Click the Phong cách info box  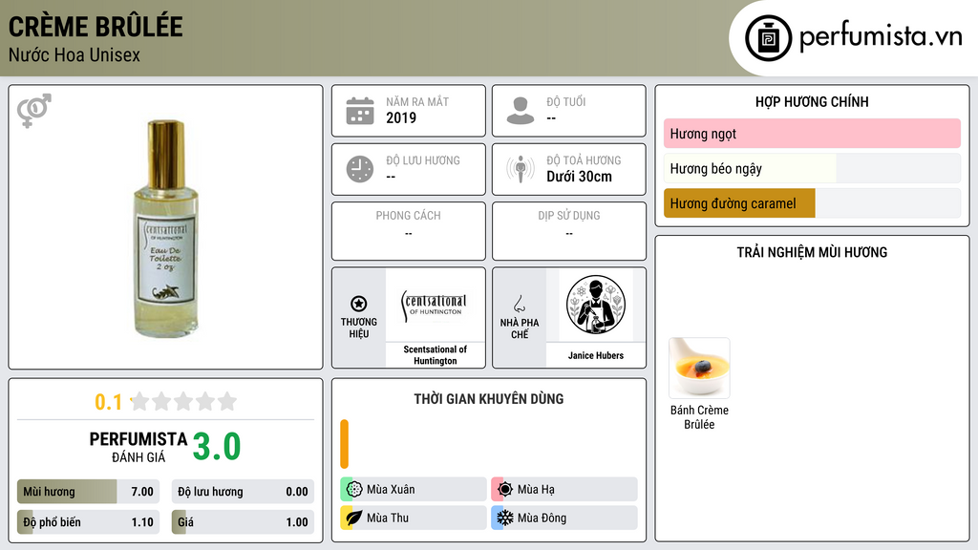(409, 231)
